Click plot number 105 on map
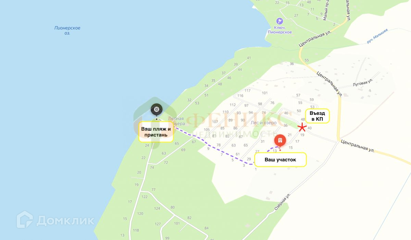 (207, 130)
